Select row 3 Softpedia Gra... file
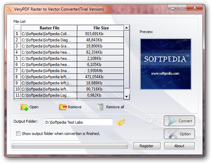 (49, 46)
